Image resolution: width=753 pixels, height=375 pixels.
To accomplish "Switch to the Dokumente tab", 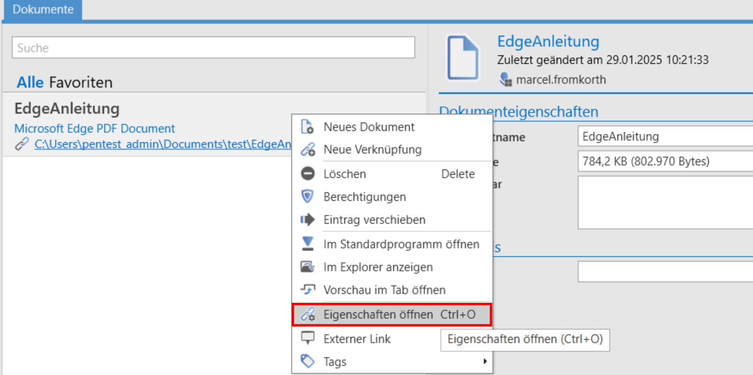I will pos(43,9).
